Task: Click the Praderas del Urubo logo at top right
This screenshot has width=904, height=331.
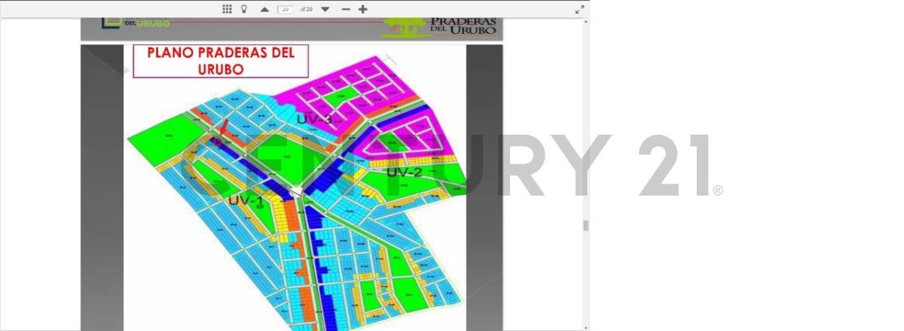Action: [x=441, y=28]
